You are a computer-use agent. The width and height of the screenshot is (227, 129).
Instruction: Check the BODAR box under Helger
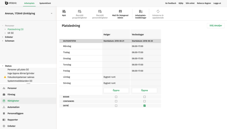[x=116, y=97]
